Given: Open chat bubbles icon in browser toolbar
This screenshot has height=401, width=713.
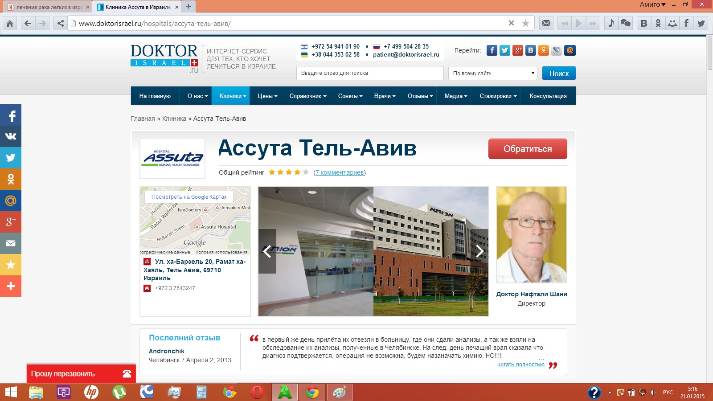Looking at the screenshot, I should point(626,23).
